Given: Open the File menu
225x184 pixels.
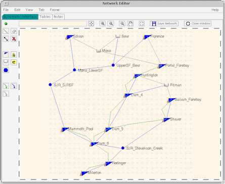Looking at the screenshot, I should click(6, 10).
